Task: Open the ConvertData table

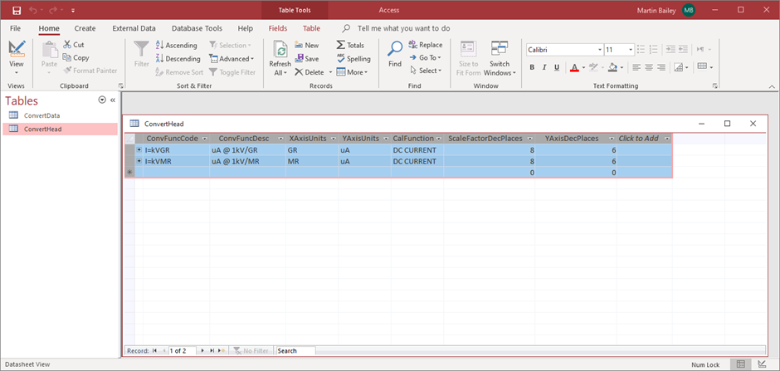Action: click(41, 115)
